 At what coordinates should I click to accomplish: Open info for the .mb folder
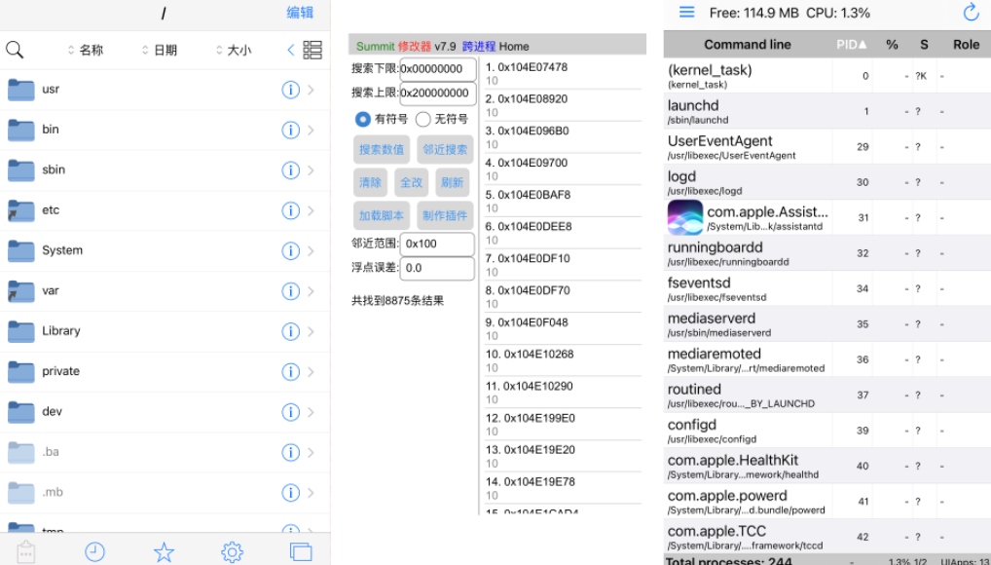coord(290,492)
